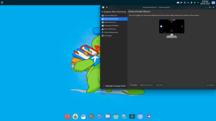Screen dimensions: 216x121
Task: Select left screen edge trigger square
Action: point(161,26)
